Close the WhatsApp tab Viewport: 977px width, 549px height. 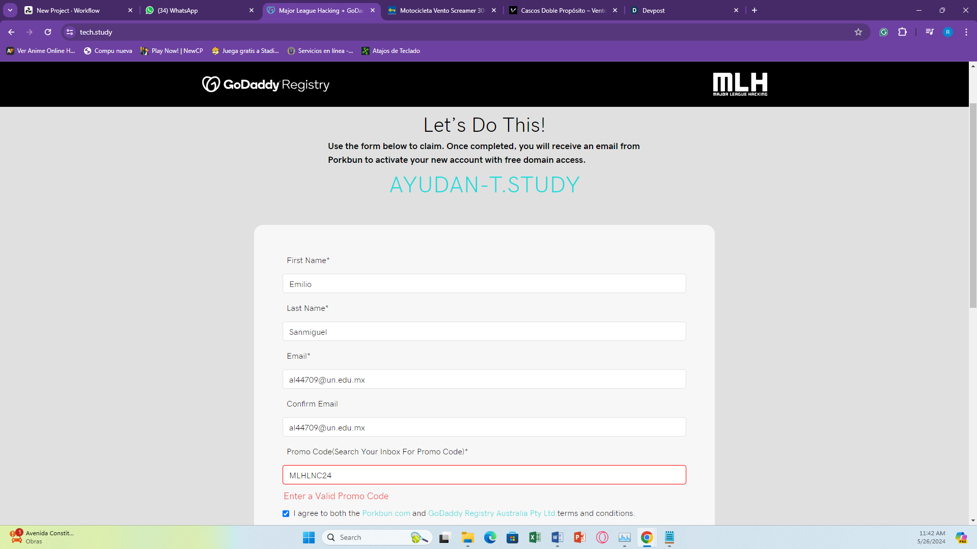click(252, 10)
